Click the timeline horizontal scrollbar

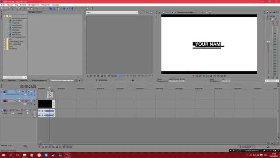pos(154,144)
